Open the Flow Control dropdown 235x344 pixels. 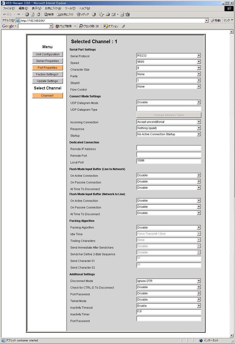[169, 87]
